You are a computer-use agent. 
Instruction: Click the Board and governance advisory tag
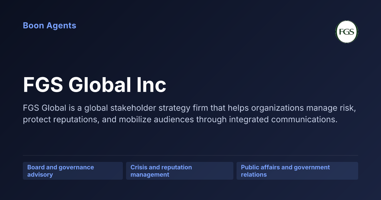click(73, 171)
